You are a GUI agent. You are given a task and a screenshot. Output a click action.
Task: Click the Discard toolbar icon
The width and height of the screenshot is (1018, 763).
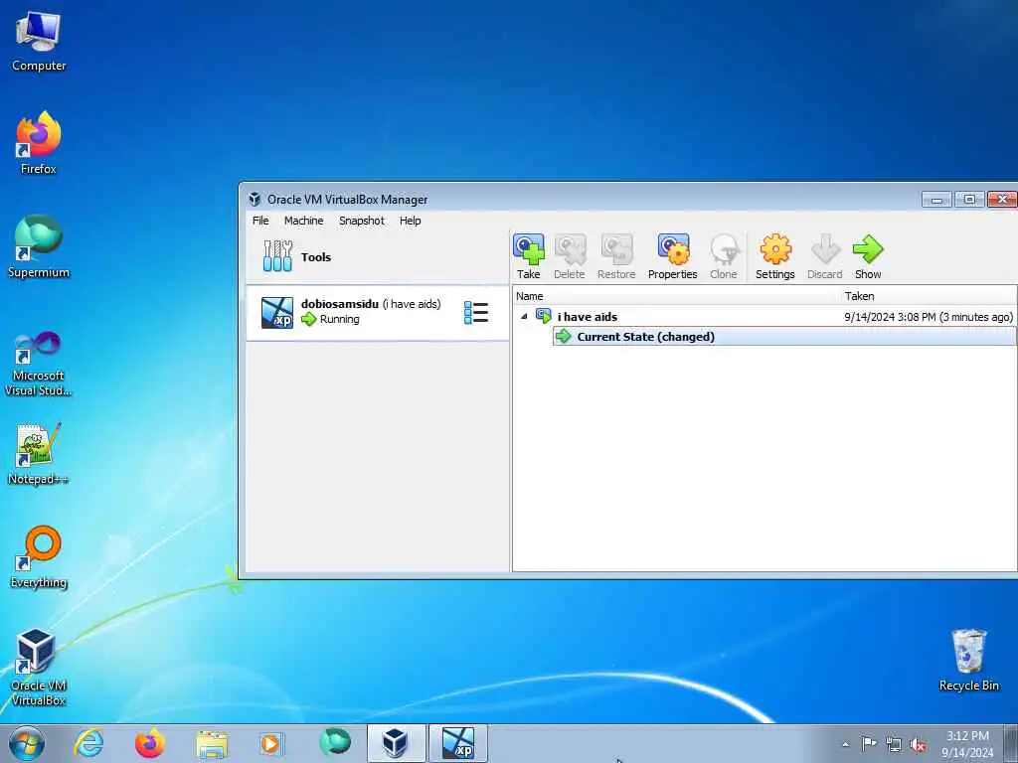pos(824,257)
